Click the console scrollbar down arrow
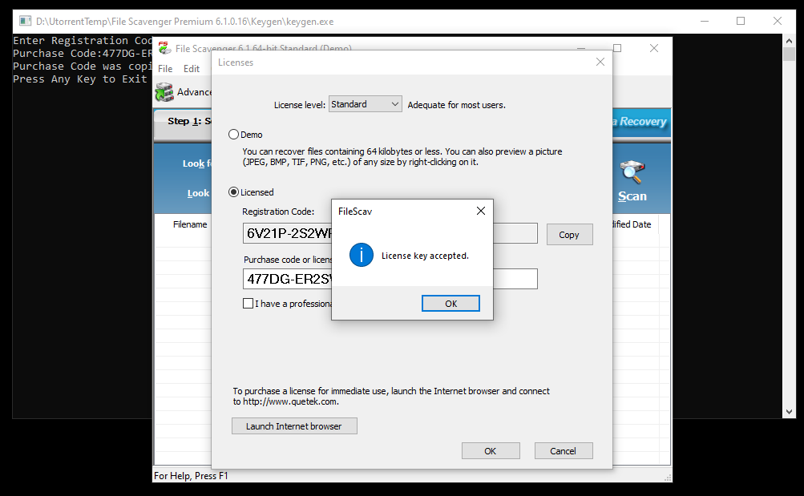804x496 pixels. [x=789, y=412]
